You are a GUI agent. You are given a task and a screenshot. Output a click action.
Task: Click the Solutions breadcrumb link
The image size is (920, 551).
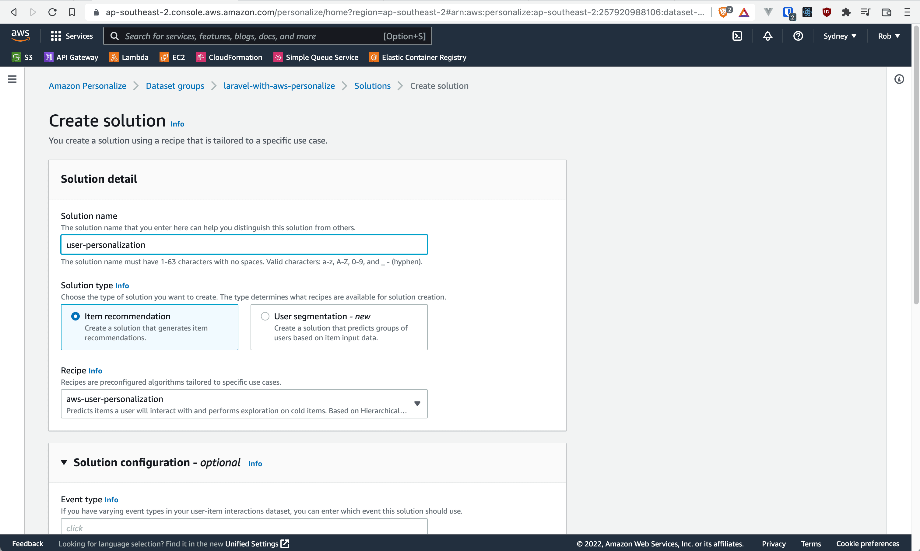pos(372,85)
